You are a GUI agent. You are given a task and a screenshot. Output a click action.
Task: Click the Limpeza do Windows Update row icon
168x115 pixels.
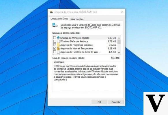[58, 38]
